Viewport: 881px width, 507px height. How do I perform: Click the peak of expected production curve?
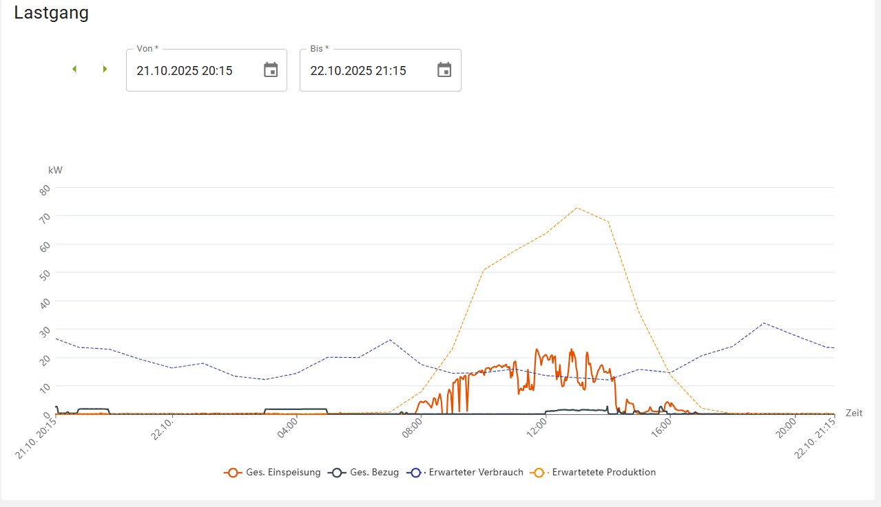577,208
